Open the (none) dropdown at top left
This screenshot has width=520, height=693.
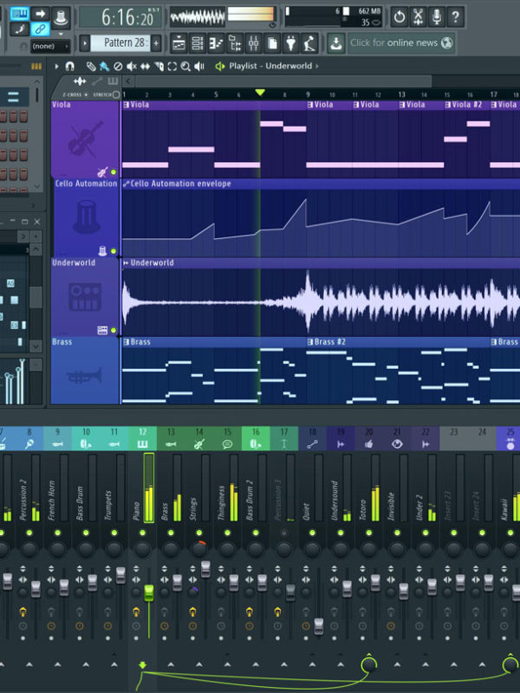pyautogui.click(x=51, y=46)
